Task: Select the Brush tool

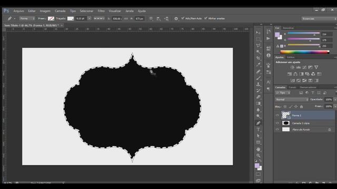Action: 258,78
